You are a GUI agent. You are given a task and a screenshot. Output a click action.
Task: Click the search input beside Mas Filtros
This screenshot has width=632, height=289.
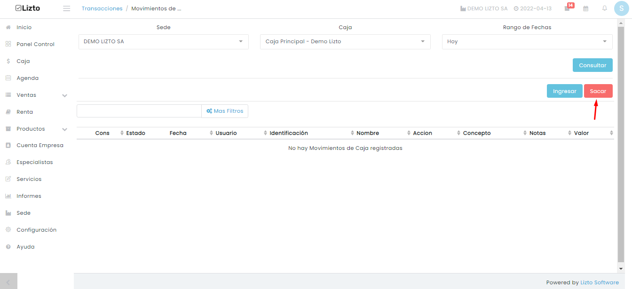pyautogui.click(x=139, y=111)
